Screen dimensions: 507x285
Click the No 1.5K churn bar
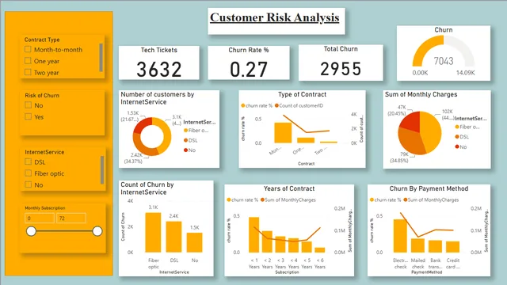click(195, 242)
